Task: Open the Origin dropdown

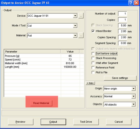Action: click(134, 89)
